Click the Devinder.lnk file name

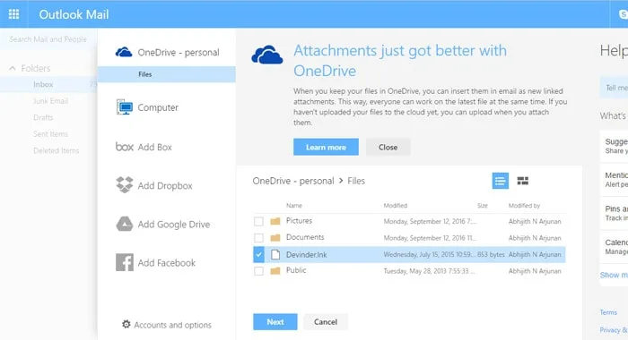click(x=307, y=254)
